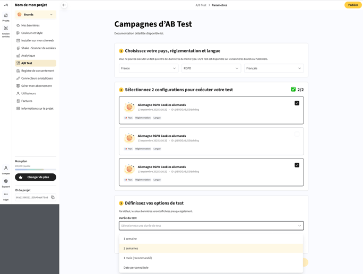Choose 1 mois (recommandé) option
Viewport: 363px width, 274px height.
click(211, 258)
